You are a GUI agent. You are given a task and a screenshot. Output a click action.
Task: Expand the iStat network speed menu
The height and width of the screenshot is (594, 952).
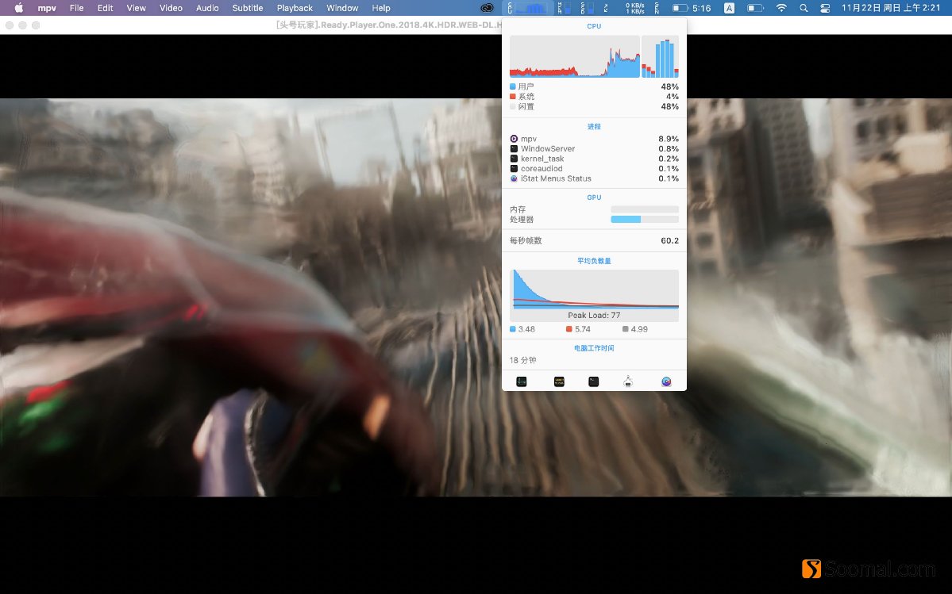pyautogui.click(x=634, y=8)
